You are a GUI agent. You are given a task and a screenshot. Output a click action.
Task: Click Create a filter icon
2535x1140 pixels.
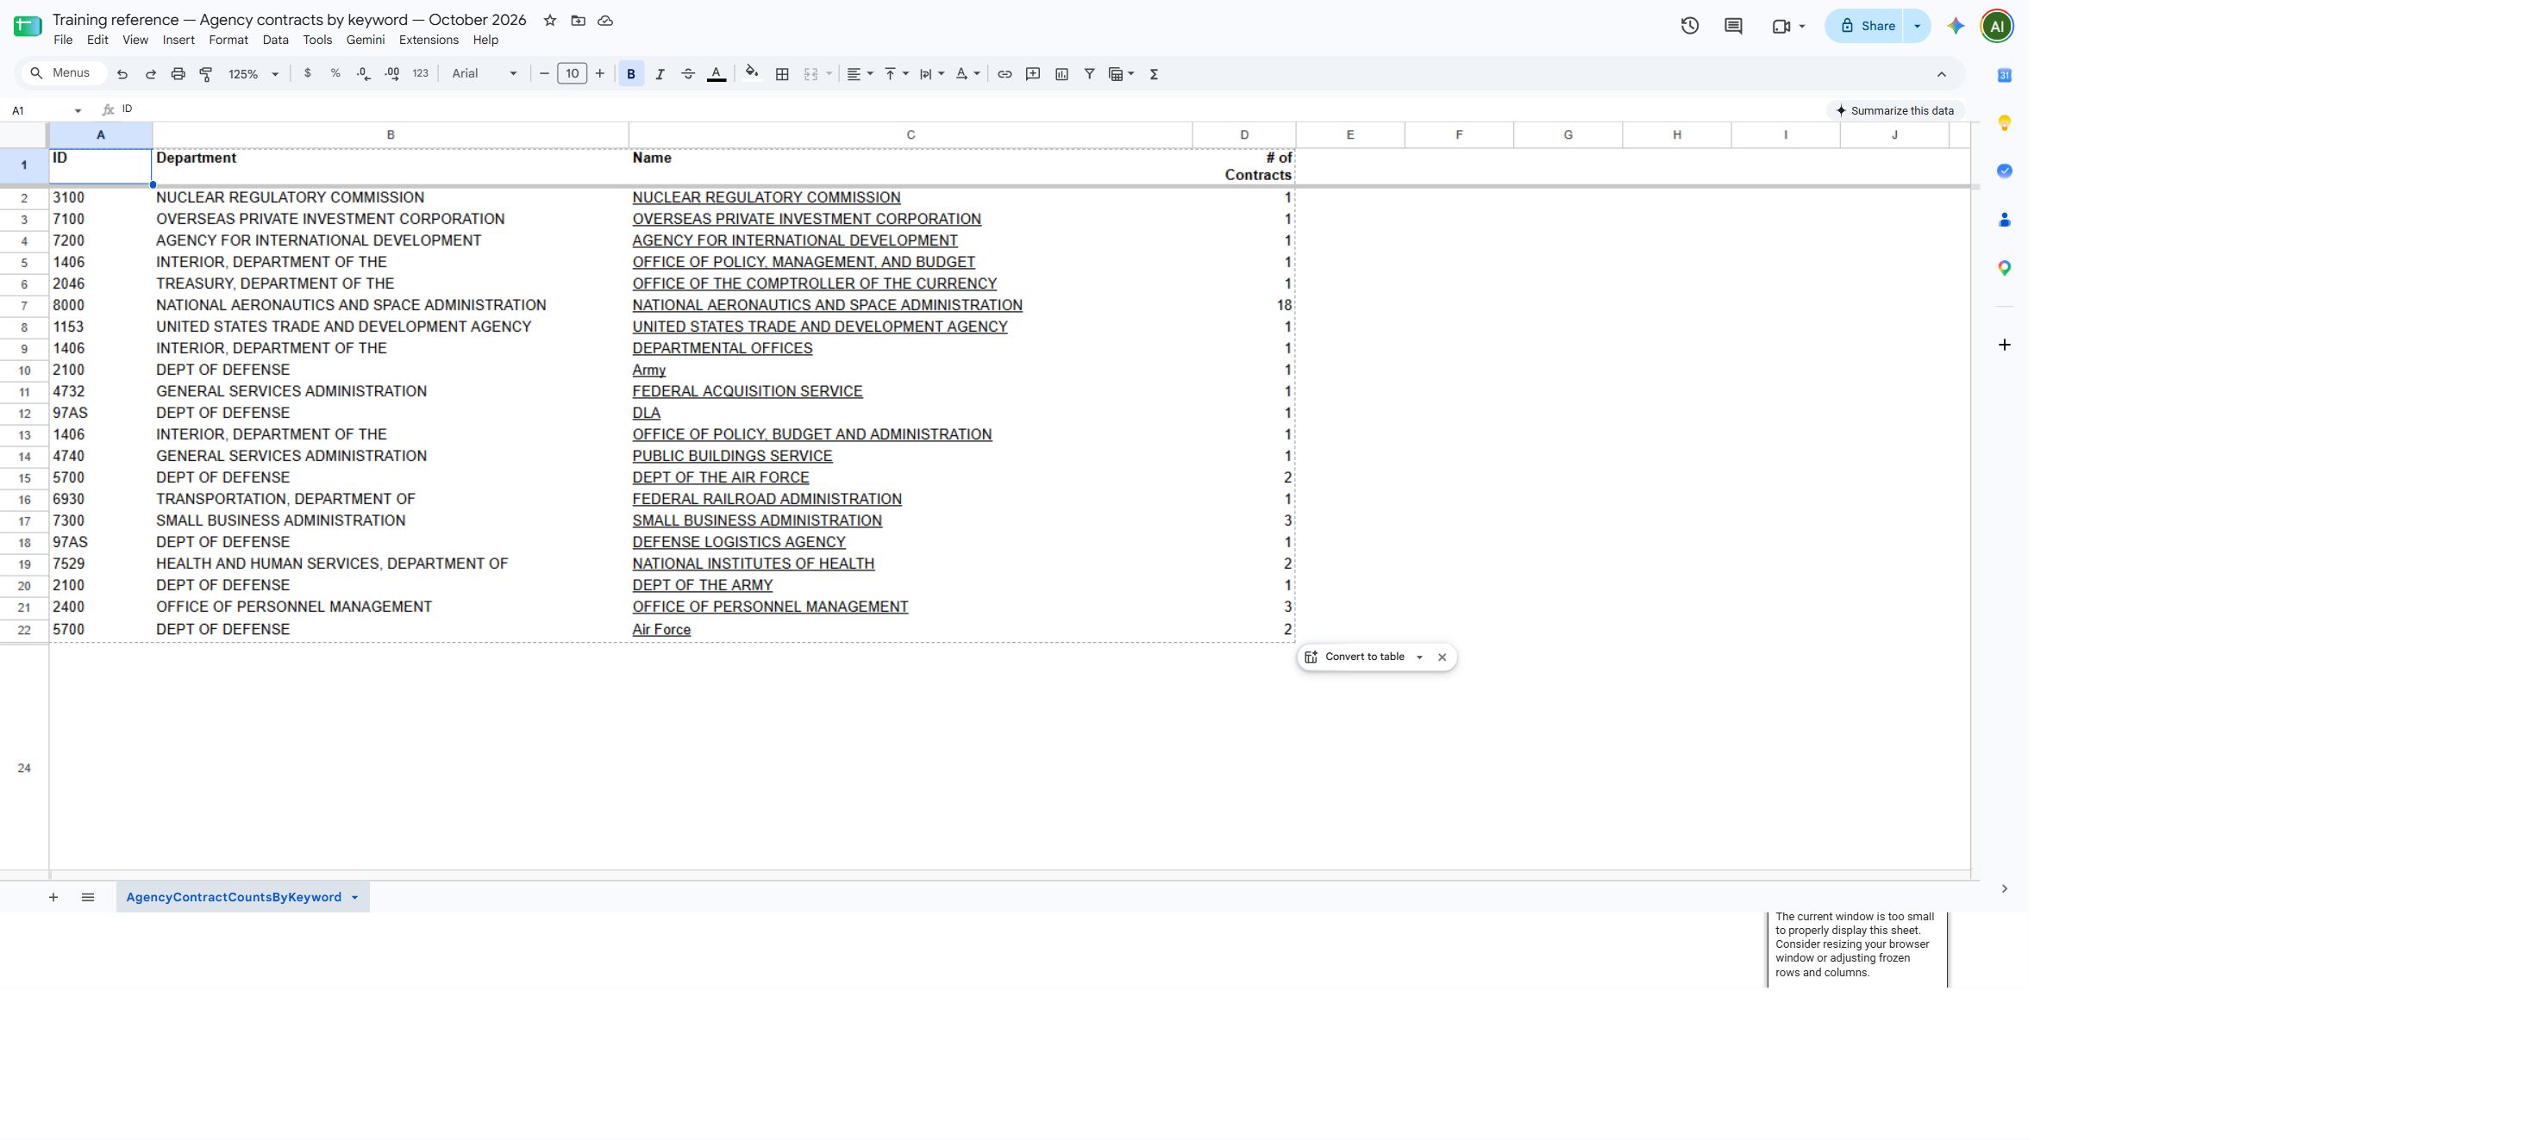(1089, 74)
